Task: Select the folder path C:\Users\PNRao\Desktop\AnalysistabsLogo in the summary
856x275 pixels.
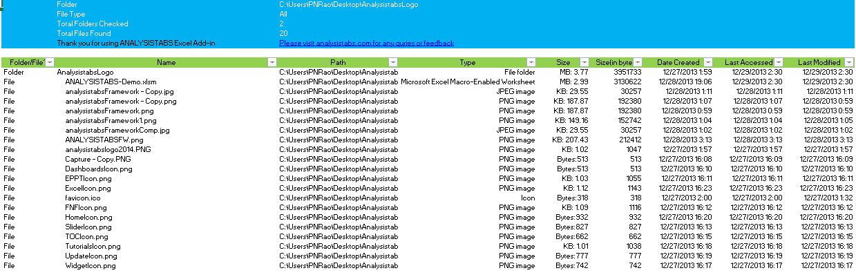Action: 349,4
